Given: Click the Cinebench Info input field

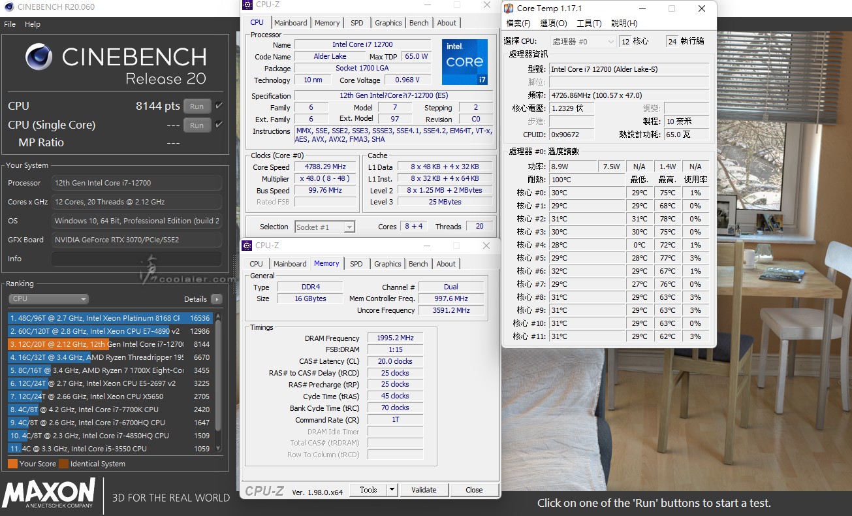Looking at the screenshot, I should point(136,259).
